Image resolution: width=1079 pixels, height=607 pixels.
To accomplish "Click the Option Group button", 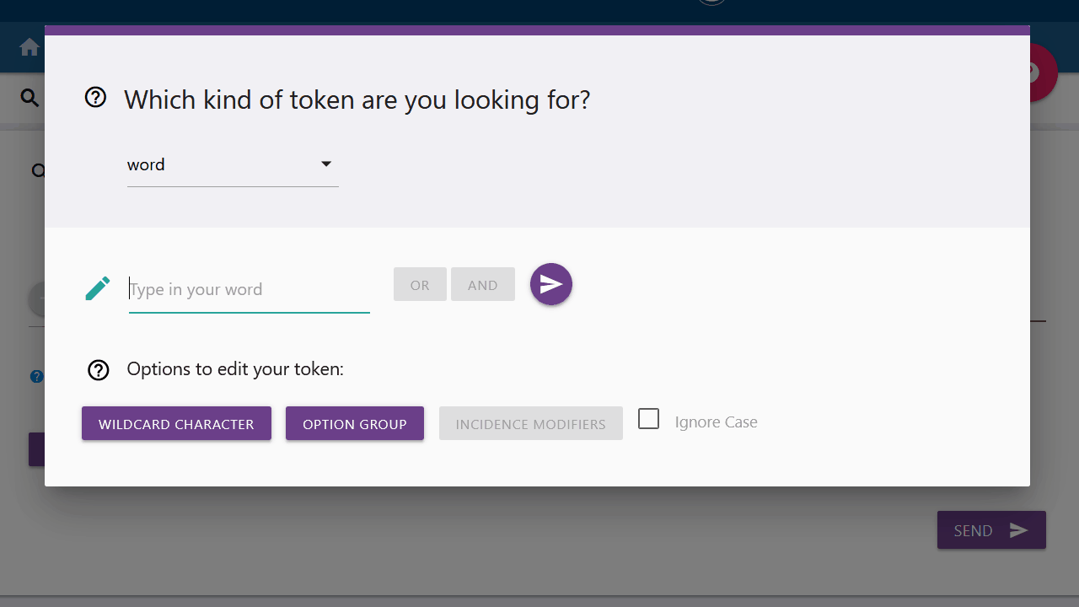I will (x=355, y=423).
